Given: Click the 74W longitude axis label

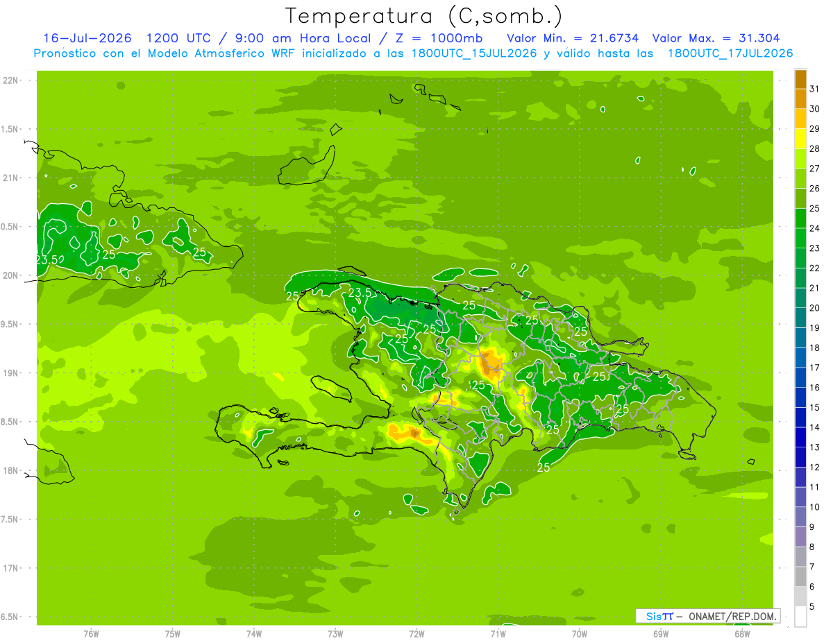Looking at the screenshot, I should [x=254, y=633].
